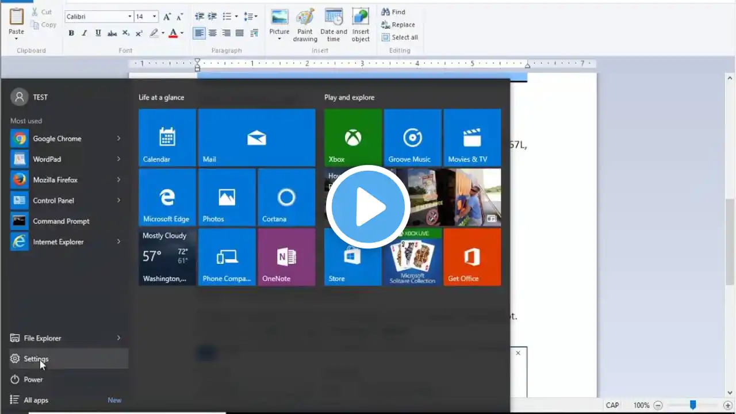736x414 pixels.
Task: Open the OneNote tile
Action: [286, 257]
